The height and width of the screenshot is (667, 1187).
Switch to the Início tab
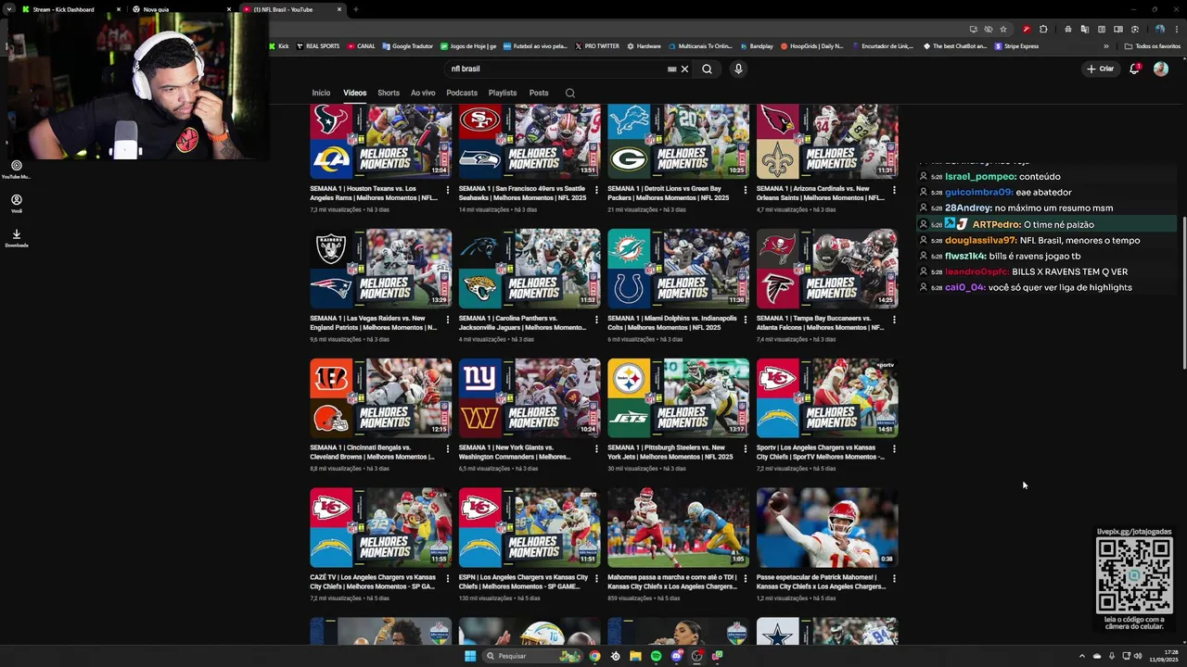pos(321,93)
